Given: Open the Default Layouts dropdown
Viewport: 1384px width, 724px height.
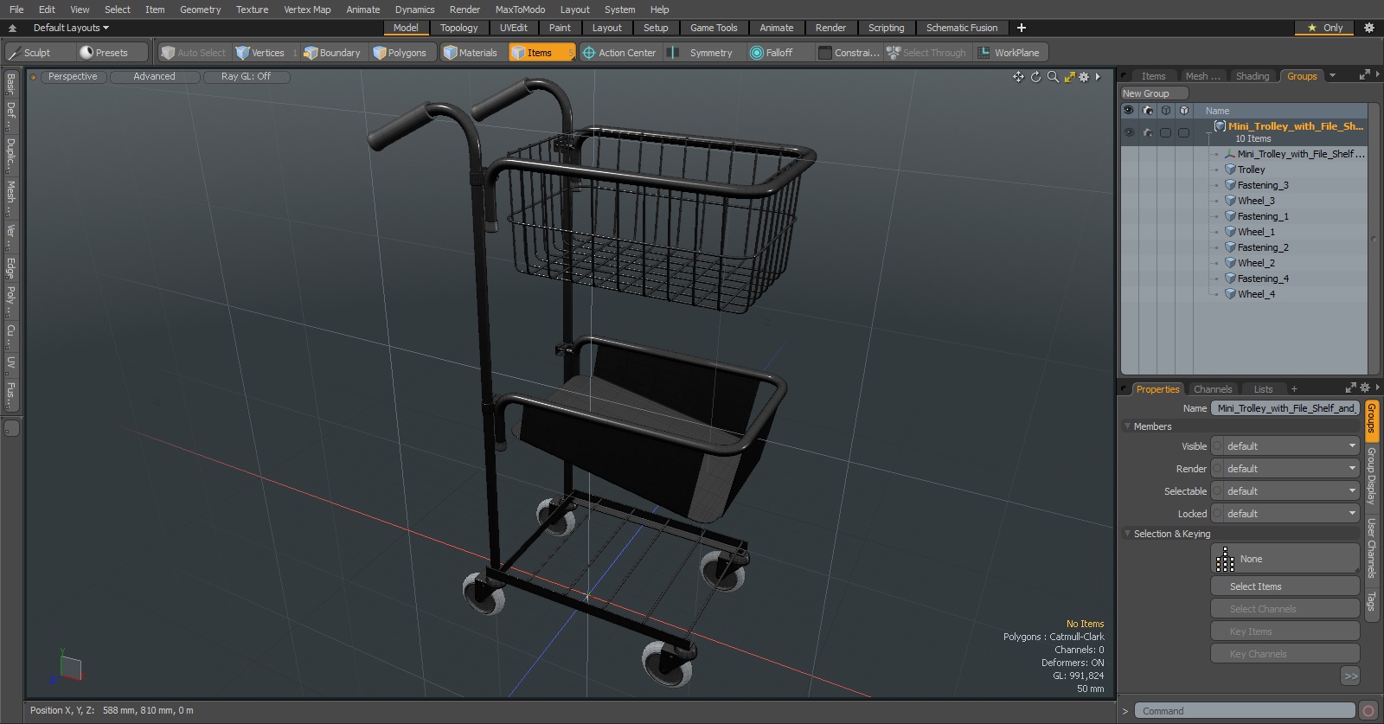Looking at the screenshot, I should 71,28.
